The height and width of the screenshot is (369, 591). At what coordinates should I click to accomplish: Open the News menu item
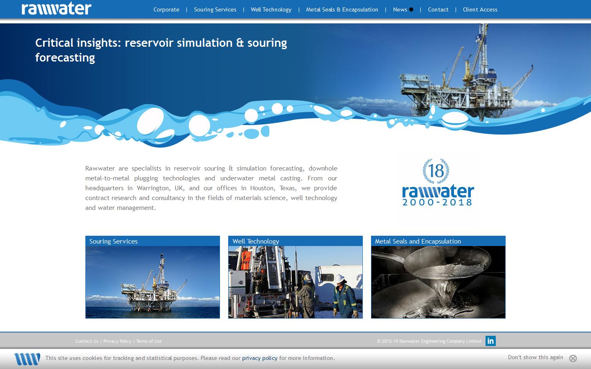pyautogui.click(x=400, y=9)
